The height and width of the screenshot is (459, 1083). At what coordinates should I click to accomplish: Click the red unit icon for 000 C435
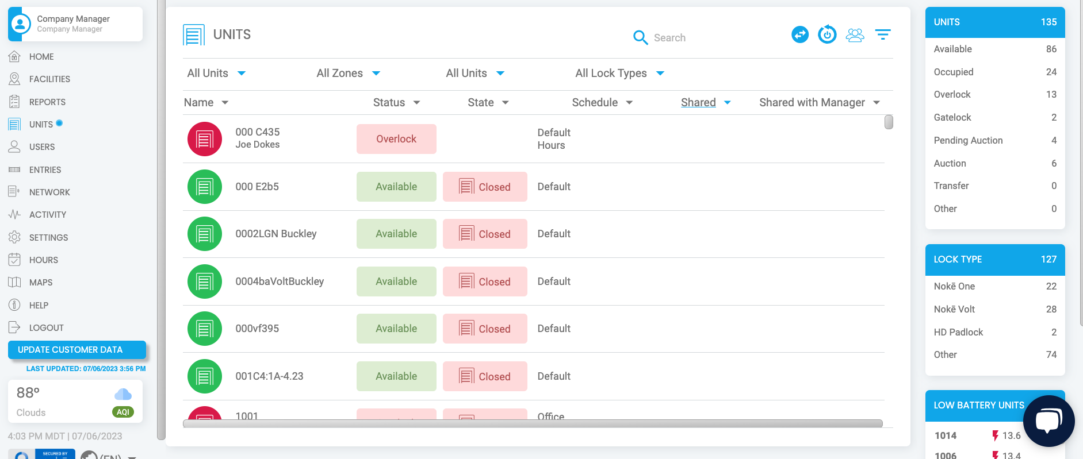pyautogui.click(x=205, y=139)
